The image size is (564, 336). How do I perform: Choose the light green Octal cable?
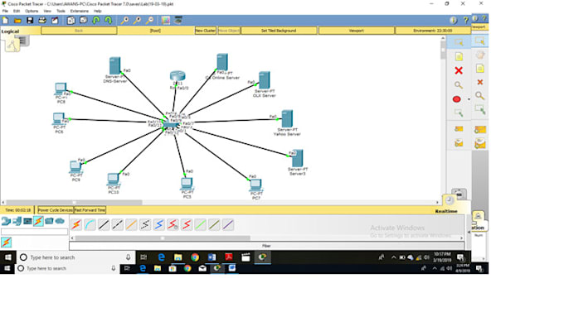click(x=201, y=225)
